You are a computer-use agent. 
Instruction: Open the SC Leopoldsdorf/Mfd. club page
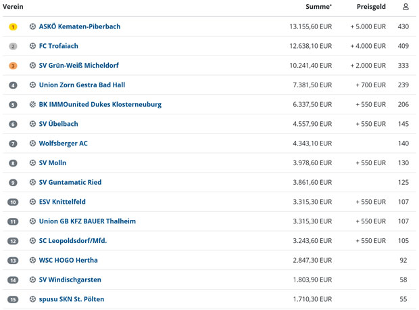pyautogui.click(x=73, y=241)
